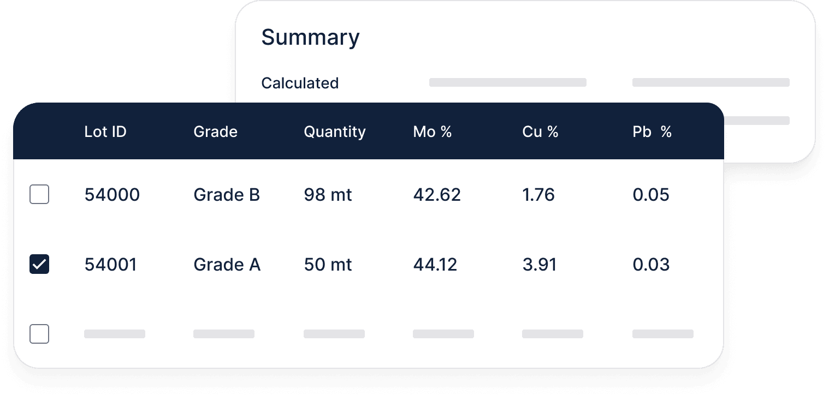Sort by the Grade column header
The image size is (829, 395).
coord(215,132)
